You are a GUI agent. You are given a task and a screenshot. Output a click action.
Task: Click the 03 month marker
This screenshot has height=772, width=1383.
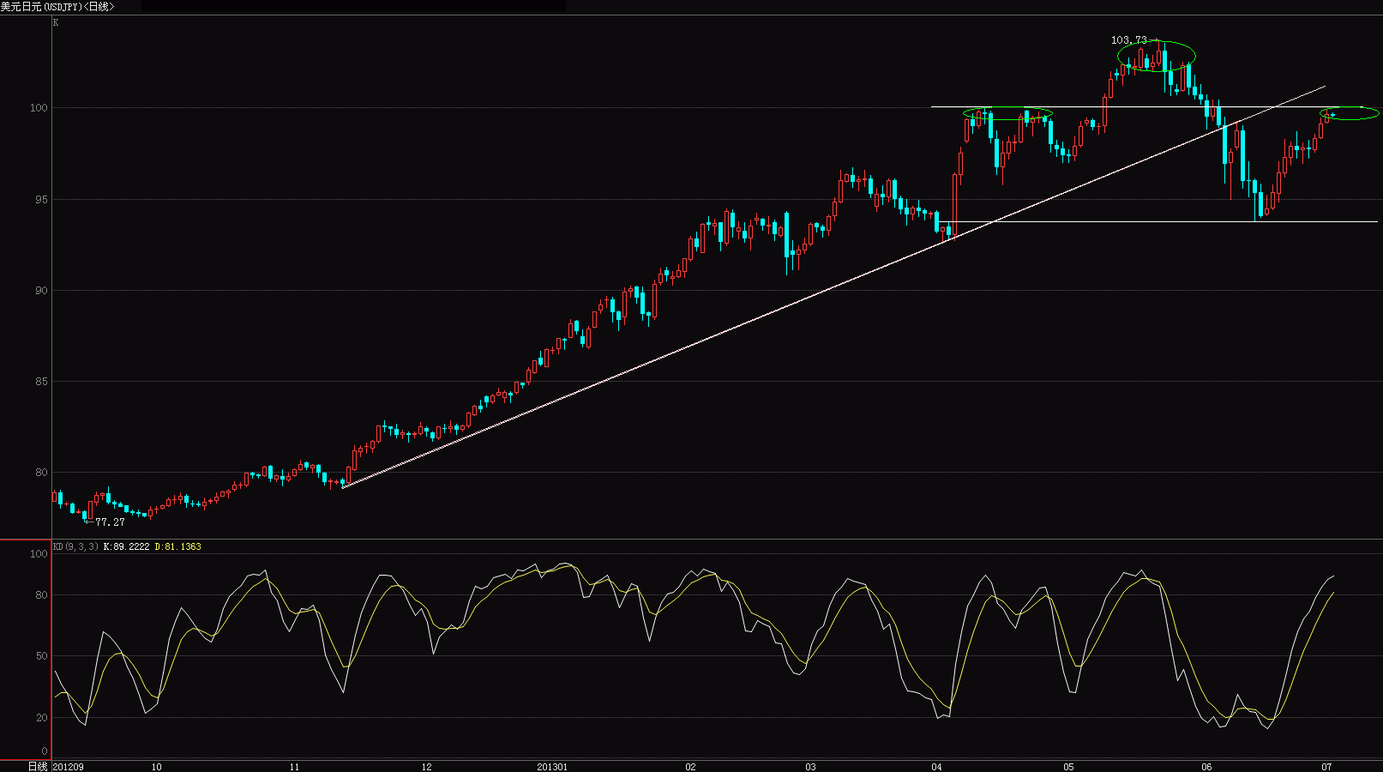[810, 767]
